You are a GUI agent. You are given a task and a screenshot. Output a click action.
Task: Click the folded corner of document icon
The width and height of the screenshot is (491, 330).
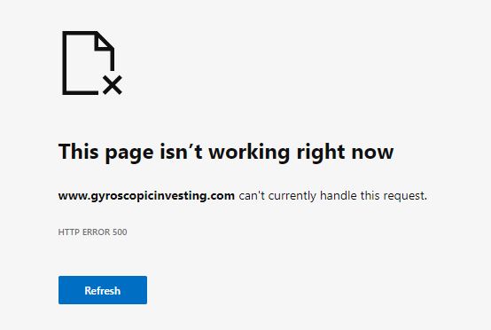[x=104, y=41]
